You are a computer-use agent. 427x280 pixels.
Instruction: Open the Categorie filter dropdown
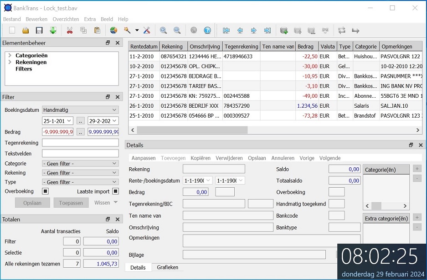click(x=80, y=164)
